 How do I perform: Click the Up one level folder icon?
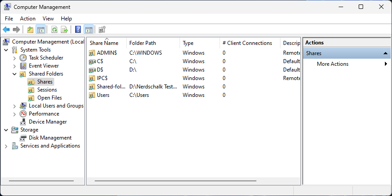(x=30, y=30)
